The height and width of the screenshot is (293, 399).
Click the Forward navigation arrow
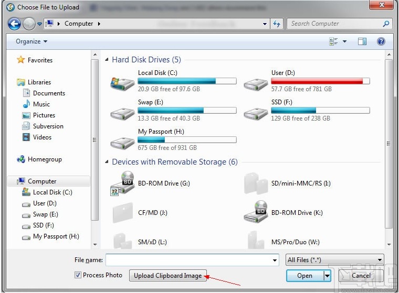(x=29, y=24)
